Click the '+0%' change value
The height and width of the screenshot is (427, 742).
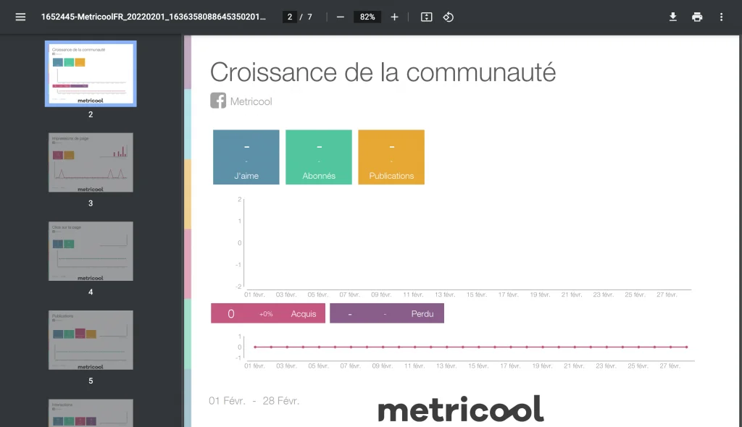pyautogui.click(x=266, y=314)
